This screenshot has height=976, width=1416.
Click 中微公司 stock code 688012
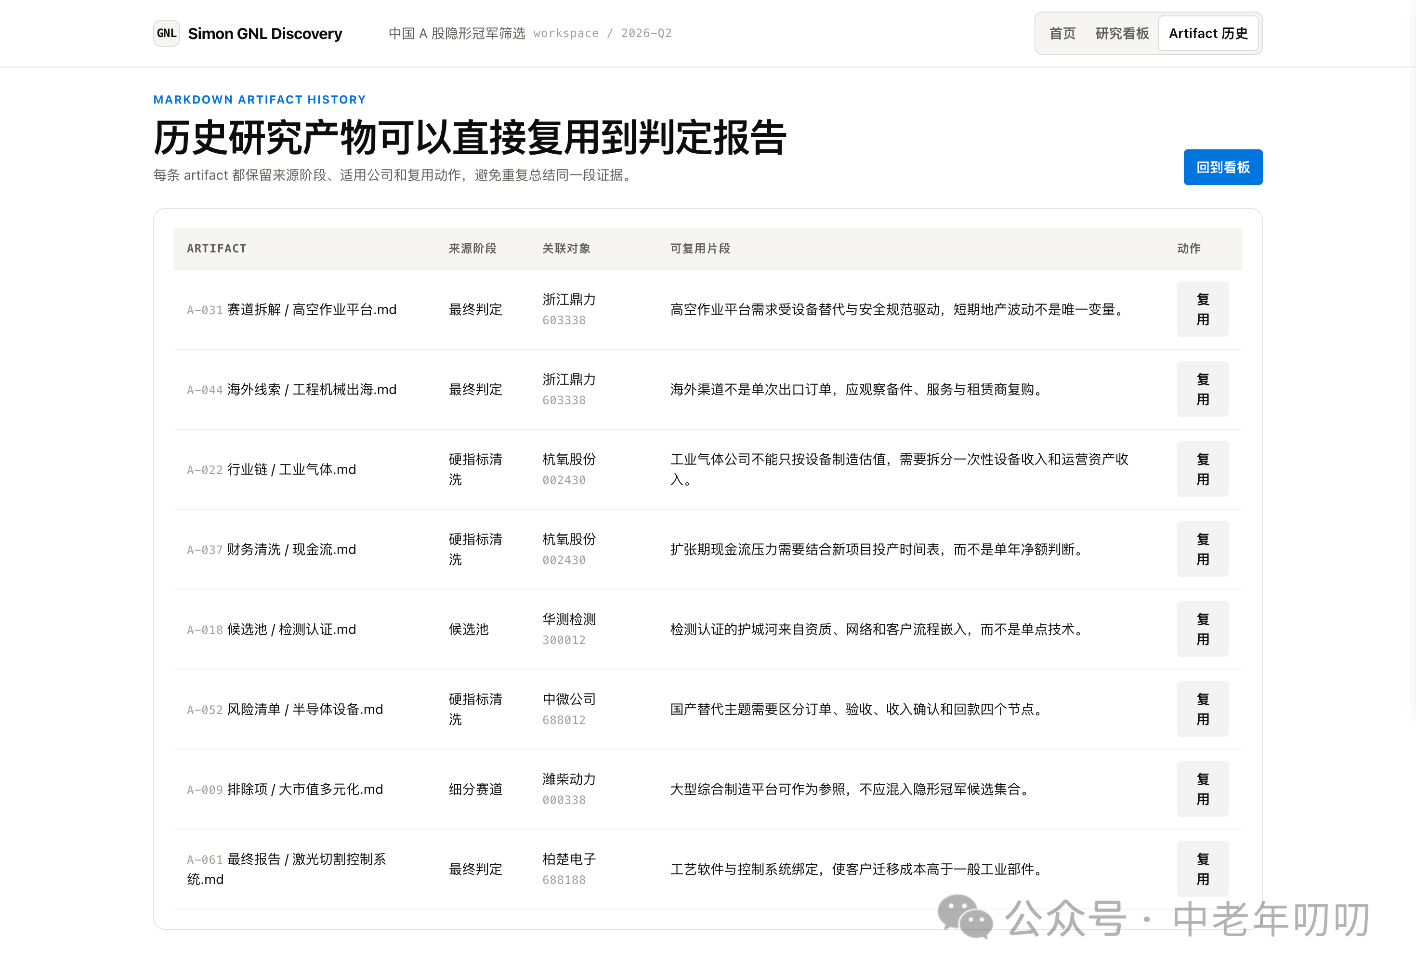[x=564, y=720]
